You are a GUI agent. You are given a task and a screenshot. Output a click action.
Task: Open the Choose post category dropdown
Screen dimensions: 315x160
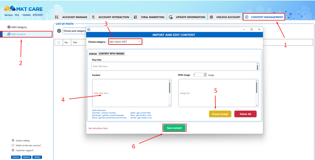[x=75, y=31]
